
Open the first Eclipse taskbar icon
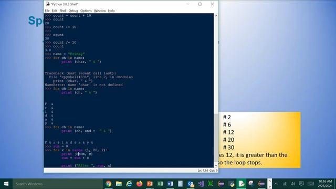tap(221, 184)
